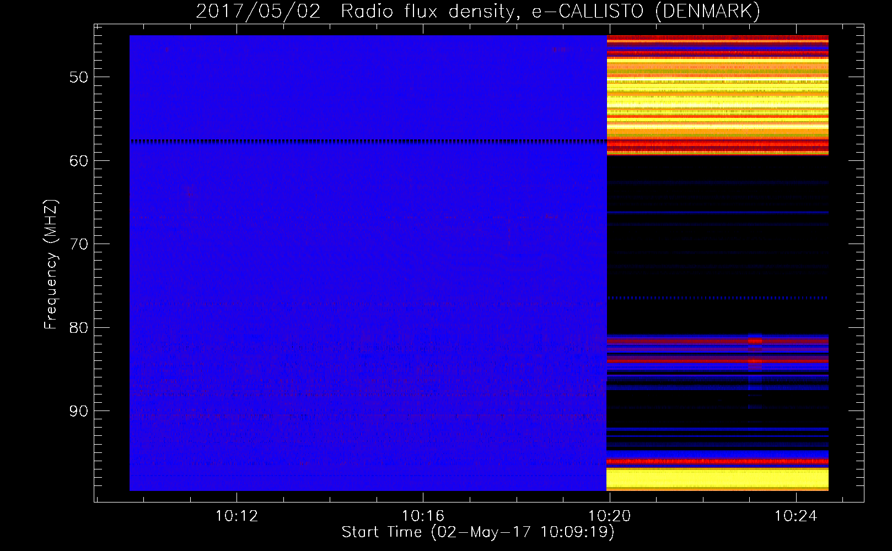892x551 pixels.
Task: Click the 90 frequency tick label
Action: tap(79, 411)
